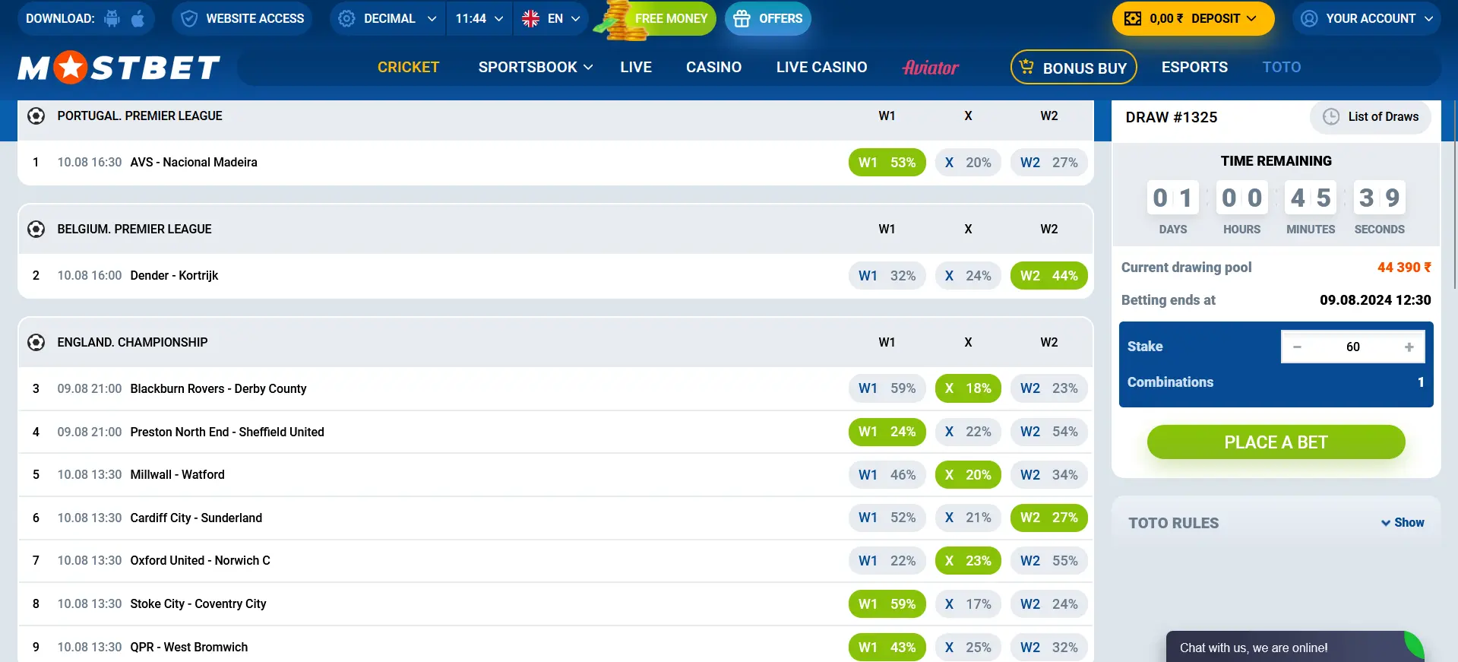Click the Stoke City - Coventry City match name

(198, 604)
